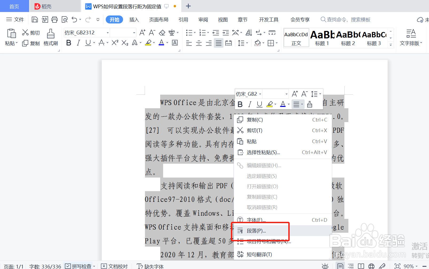Click the Cut scissors icon in ribbon
This screenshot has width=429, height=269.
pos(25,33)
